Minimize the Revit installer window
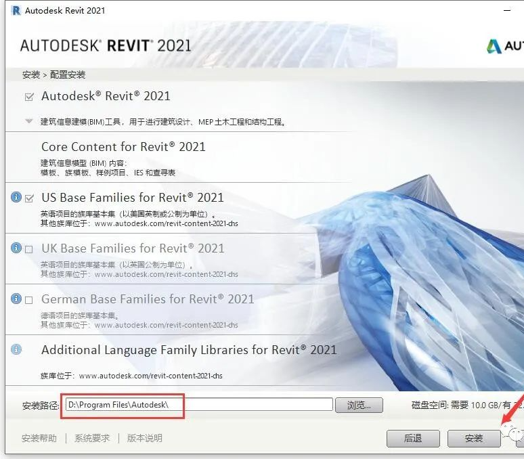The height and width of the screenshot is (459, 524). 507,10
